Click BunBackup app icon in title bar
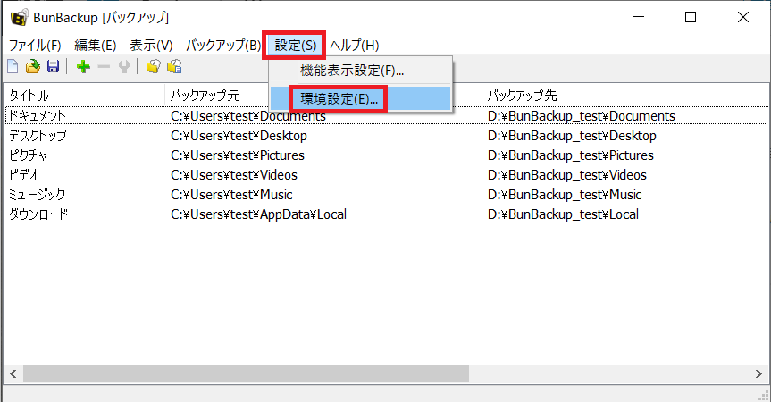This screenshot has width=771, height=402. coord(19,18)
